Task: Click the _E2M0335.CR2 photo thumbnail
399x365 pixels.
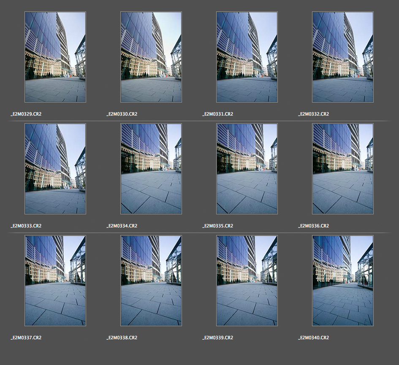Action: [247, 169]
